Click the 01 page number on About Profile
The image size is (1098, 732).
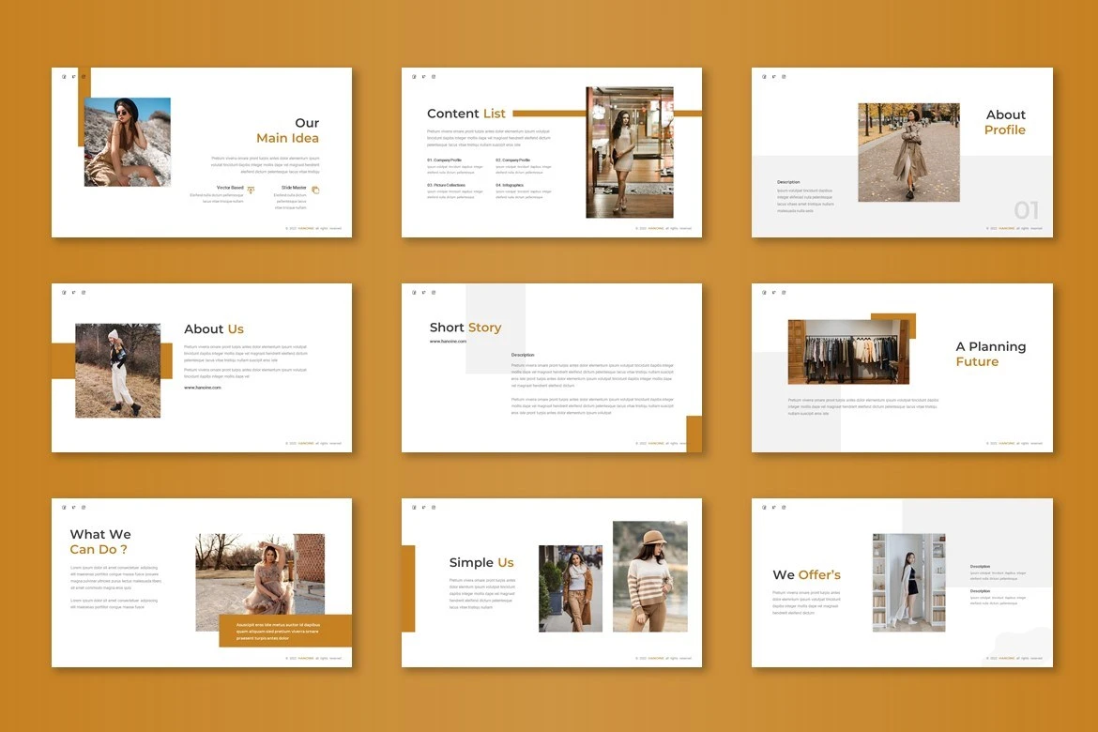(x=1026, y=210)
